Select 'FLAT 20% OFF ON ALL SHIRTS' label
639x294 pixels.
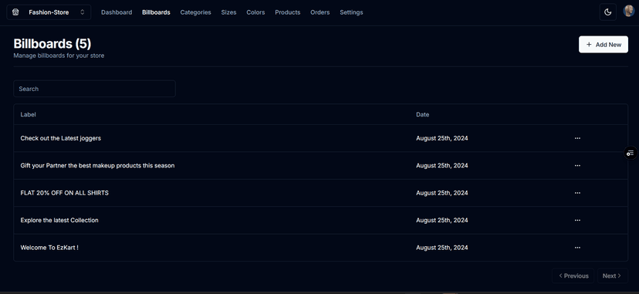click(64, 193)
